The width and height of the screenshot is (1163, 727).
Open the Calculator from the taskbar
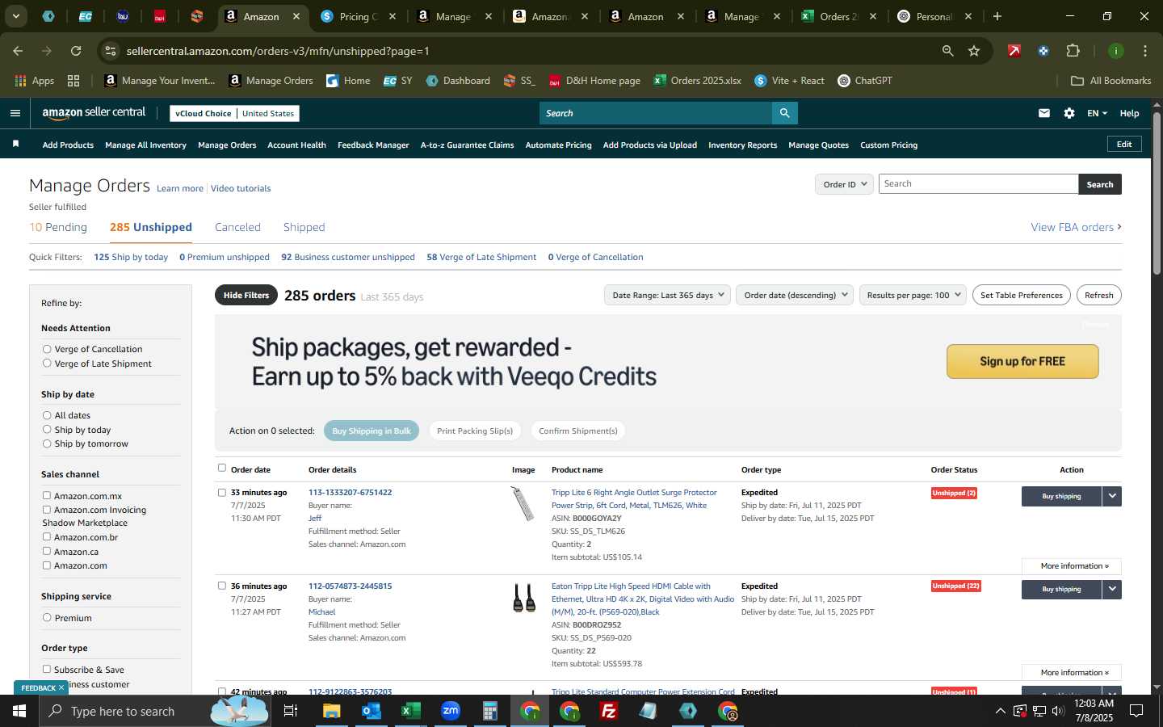489,711
